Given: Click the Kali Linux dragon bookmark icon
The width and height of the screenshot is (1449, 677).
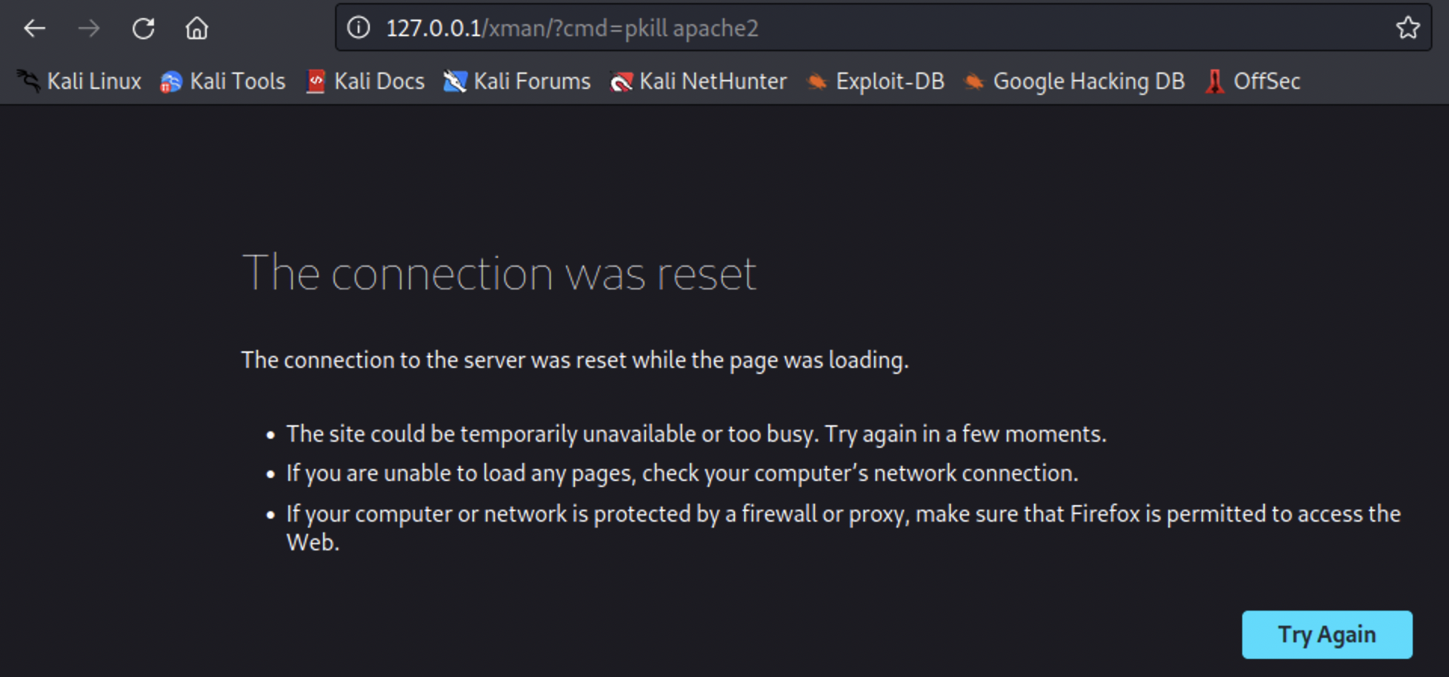Looking at the screenshot, I should (x=29, y=81).
